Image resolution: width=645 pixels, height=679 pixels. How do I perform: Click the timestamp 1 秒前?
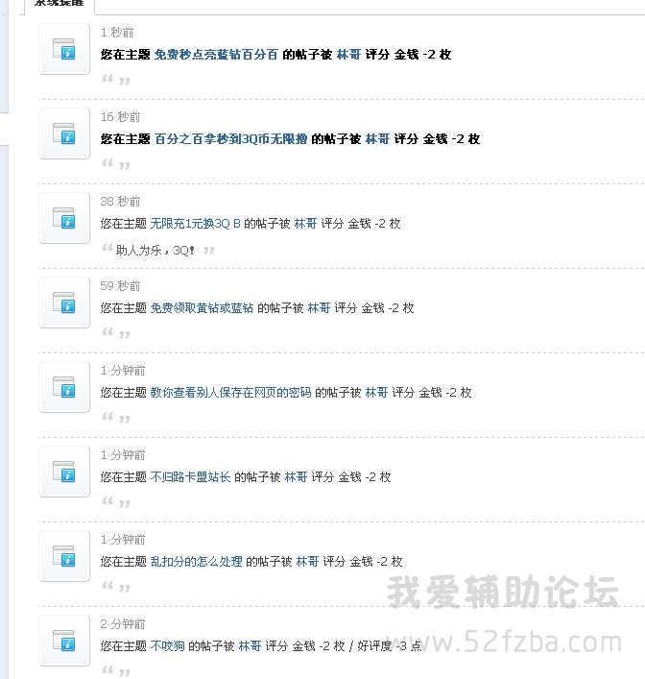(117, 32)
